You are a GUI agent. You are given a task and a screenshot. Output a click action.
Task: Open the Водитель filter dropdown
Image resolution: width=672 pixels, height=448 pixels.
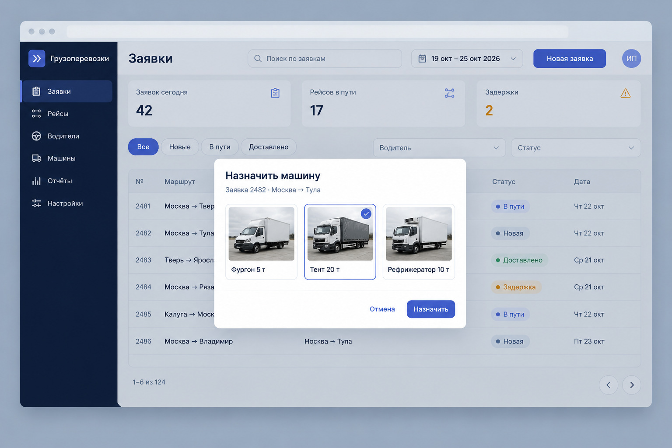[x=439, y=148]
